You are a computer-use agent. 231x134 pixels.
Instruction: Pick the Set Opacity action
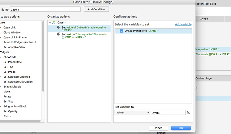click(x=10, y=111)
